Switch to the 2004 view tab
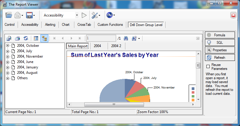240x126 pixels. [x=97, y=46]
